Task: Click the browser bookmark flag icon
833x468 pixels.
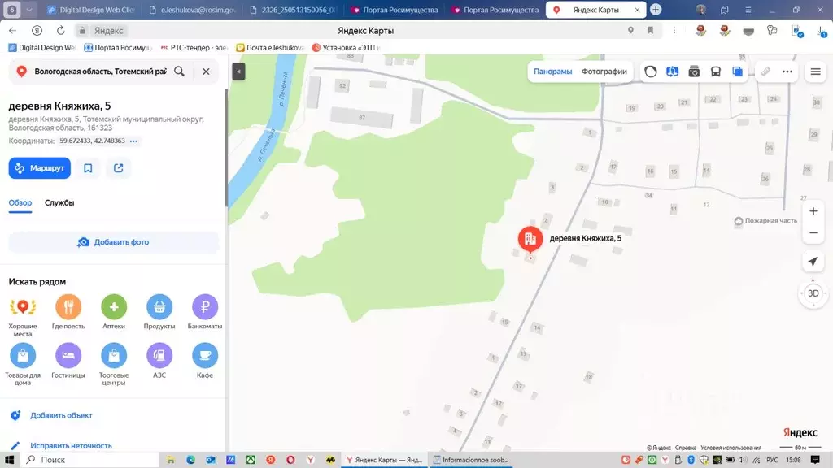Action: pyautogui.click(x=650, y=31)
